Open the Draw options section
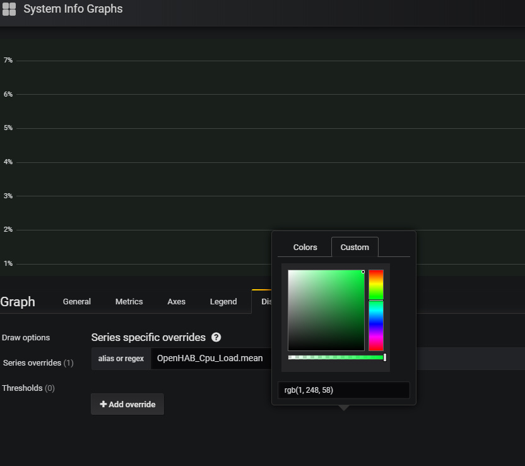Screen dimensions: 525x466 (x=26, y=337)
